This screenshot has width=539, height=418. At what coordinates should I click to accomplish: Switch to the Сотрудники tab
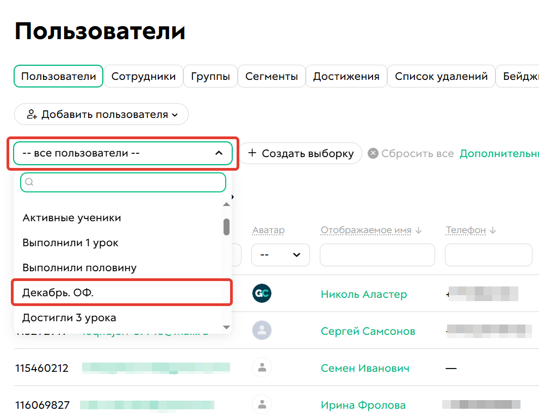tap(144, 76)
